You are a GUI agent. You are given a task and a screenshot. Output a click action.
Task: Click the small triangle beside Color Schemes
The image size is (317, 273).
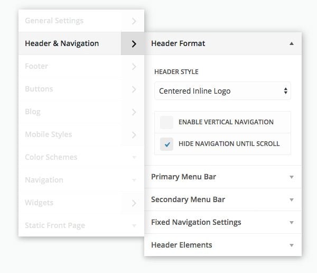point(134,158)
